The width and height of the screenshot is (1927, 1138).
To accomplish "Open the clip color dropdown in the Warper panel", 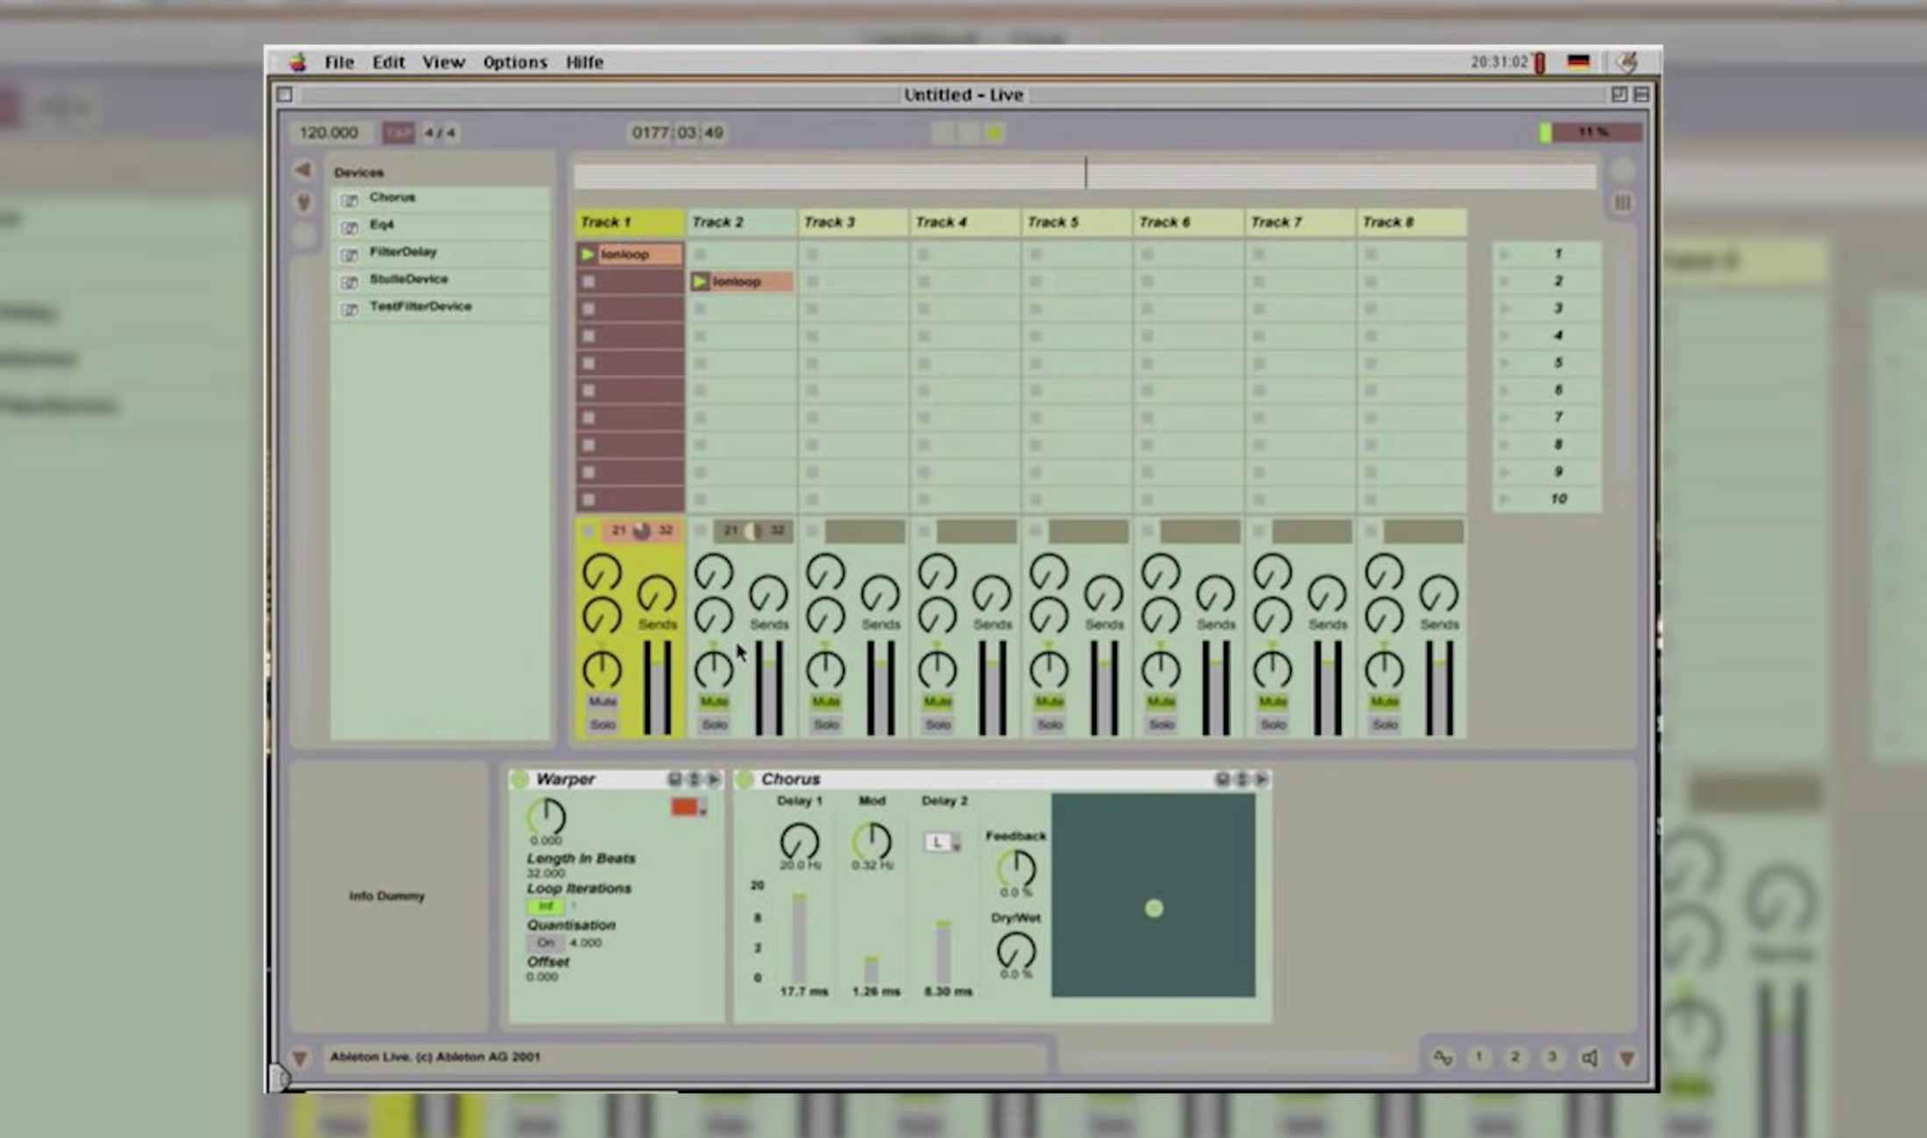I will (687, 806).
